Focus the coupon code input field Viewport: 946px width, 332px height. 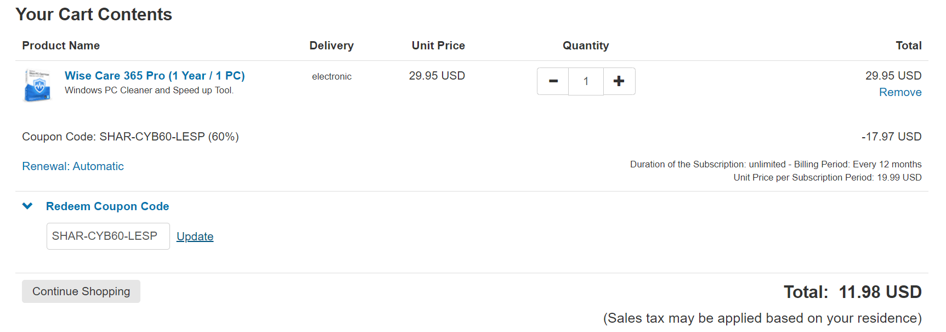(x=108, y=236)
